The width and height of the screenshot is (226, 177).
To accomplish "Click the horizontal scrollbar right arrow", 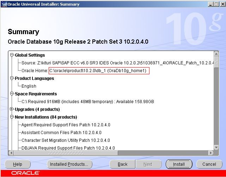I will [211, 153].
